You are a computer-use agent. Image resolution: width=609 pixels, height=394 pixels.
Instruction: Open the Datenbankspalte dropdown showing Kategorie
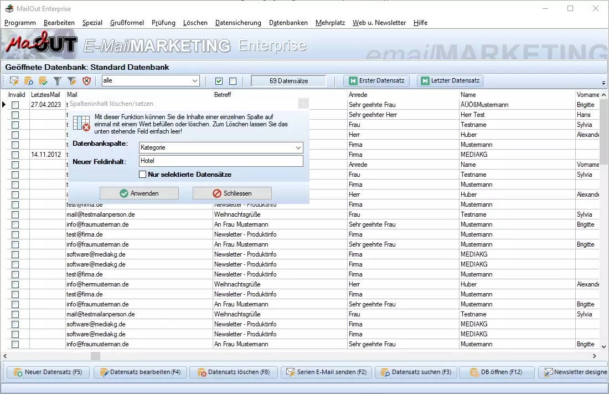tap(298, 148)
